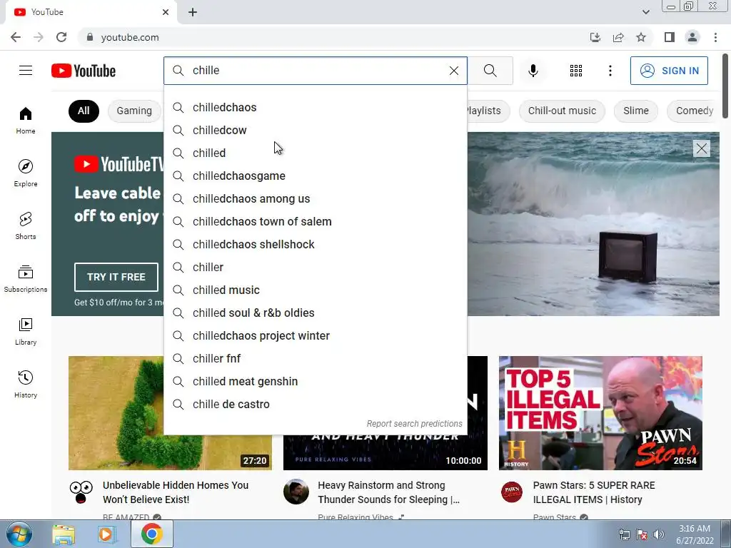Choose the plain chilled suggestion
This screenshot has width=731, height=548.
(x=315, y=153)
